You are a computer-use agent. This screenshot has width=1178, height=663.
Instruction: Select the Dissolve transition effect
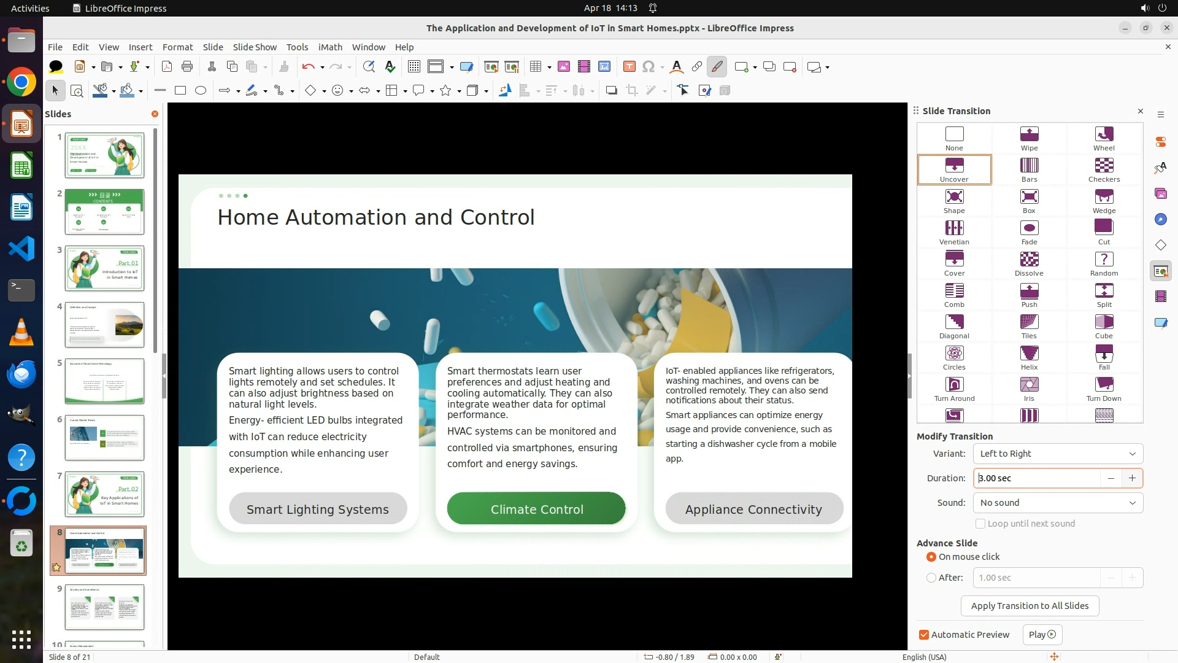[x=1029, y=263]
